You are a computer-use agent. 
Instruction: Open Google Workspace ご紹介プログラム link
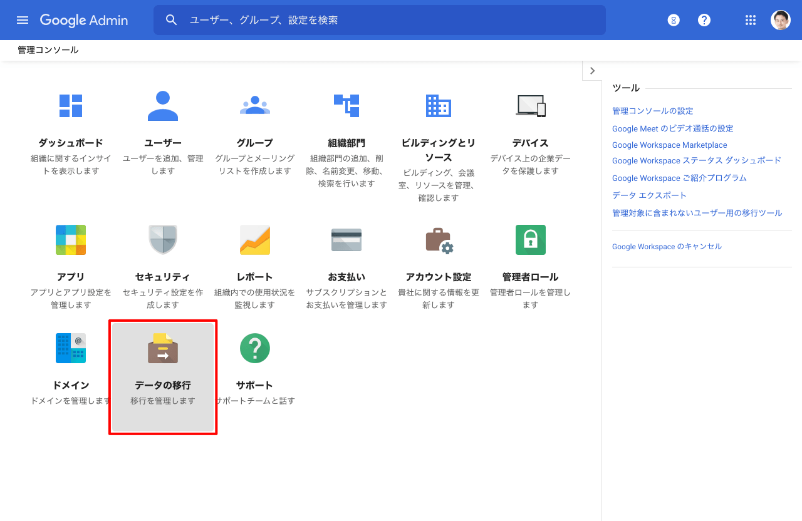[x=679, y=178]
